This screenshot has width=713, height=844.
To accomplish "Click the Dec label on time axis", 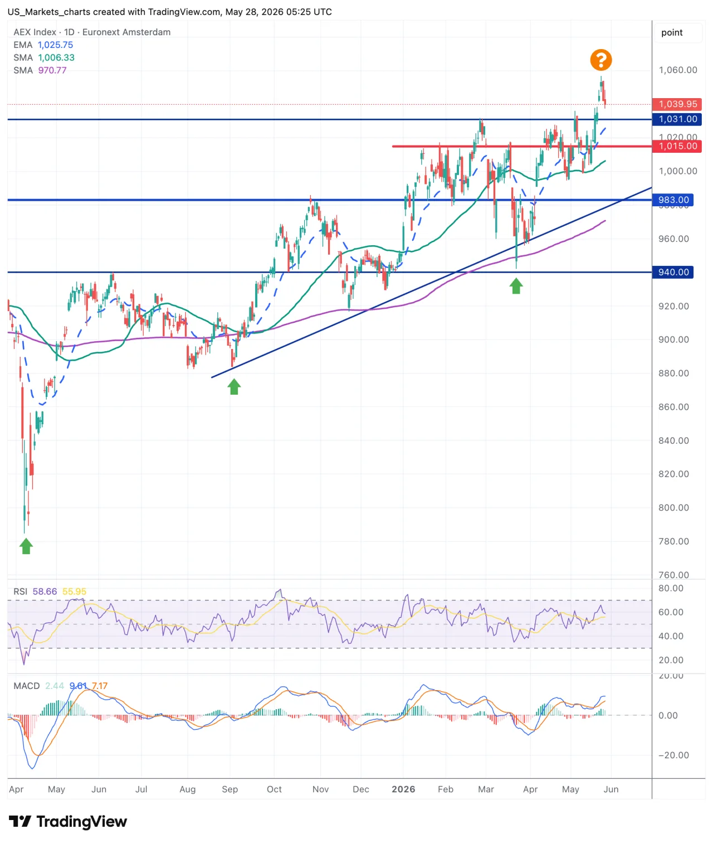I will coord(361,789).
